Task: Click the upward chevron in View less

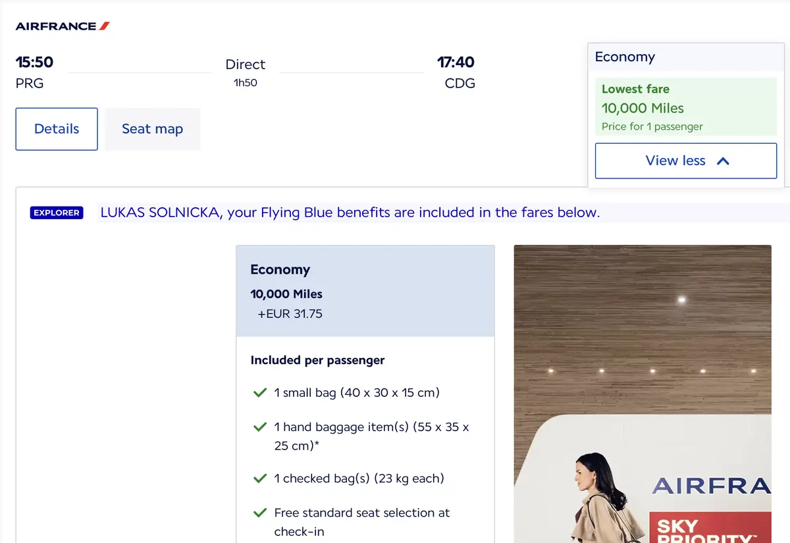Action: [723, 161]
